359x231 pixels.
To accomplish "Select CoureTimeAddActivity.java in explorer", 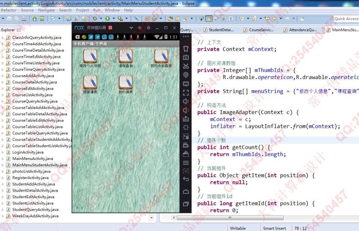I will pyautogui.click(x=34, y=44).
